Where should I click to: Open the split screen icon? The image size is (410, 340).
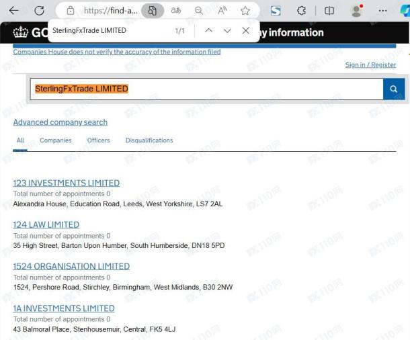pos(329,11)
